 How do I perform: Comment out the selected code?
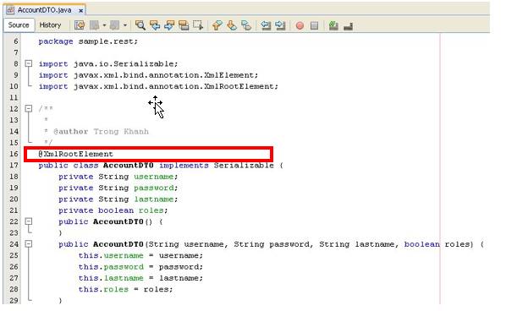click(x=333, y=25)
